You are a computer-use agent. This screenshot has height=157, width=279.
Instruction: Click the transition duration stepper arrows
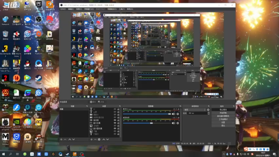tap(209, 113)
